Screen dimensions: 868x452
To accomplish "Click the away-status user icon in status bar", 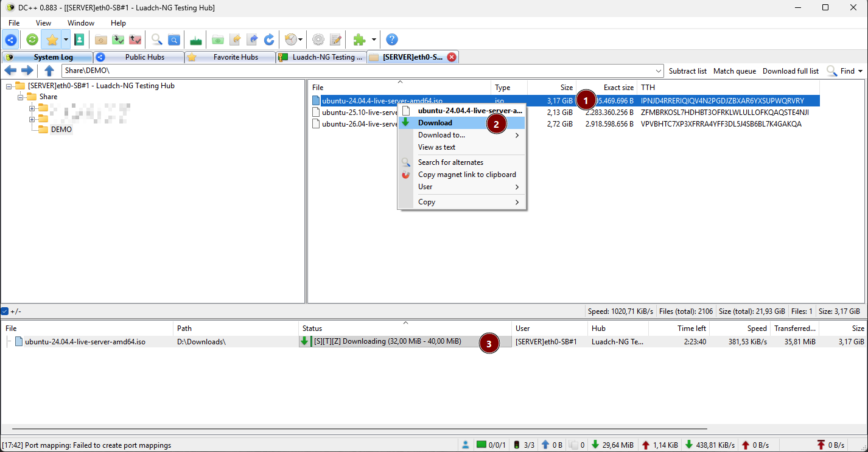I will (466, 445).
